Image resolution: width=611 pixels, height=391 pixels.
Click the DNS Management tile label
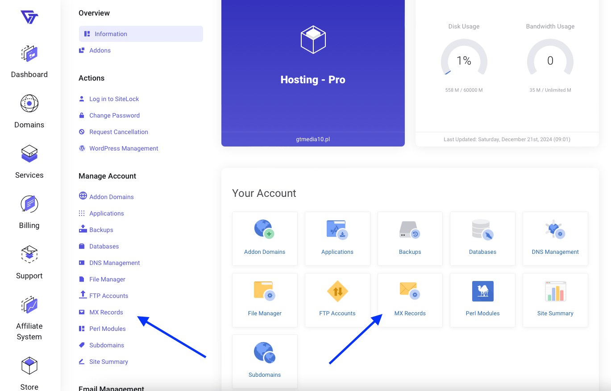coord(555,252)
